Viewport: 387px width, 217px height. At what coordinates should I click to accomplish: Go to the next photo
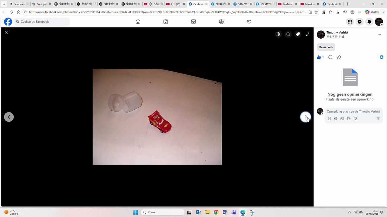305,117
